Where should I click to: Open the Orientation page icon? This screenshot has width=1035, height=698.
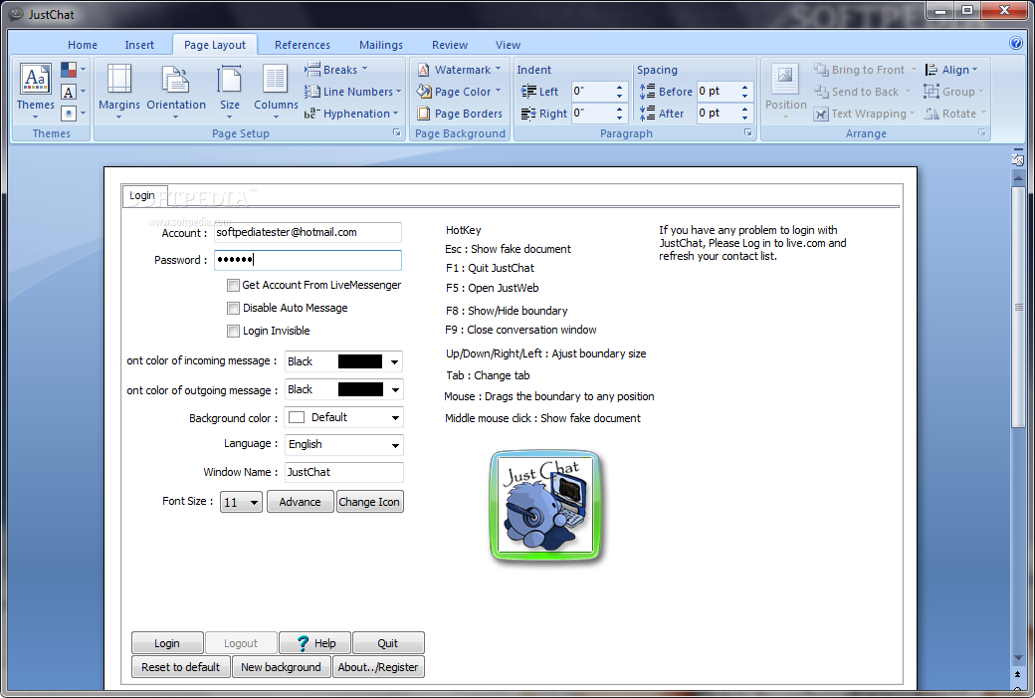pyautogui.click(x=175, y=81)
